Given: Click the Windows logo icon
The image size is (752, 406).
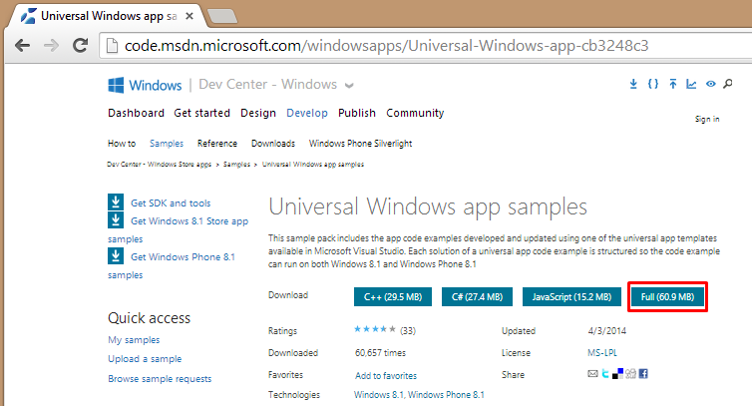Looking at the screenshot, I should [x=116, y=85].
